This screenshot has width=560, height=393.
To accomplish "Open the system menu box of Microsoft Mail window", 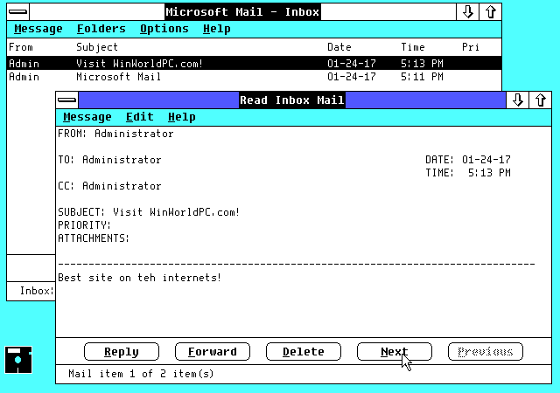I will (18, 11).
